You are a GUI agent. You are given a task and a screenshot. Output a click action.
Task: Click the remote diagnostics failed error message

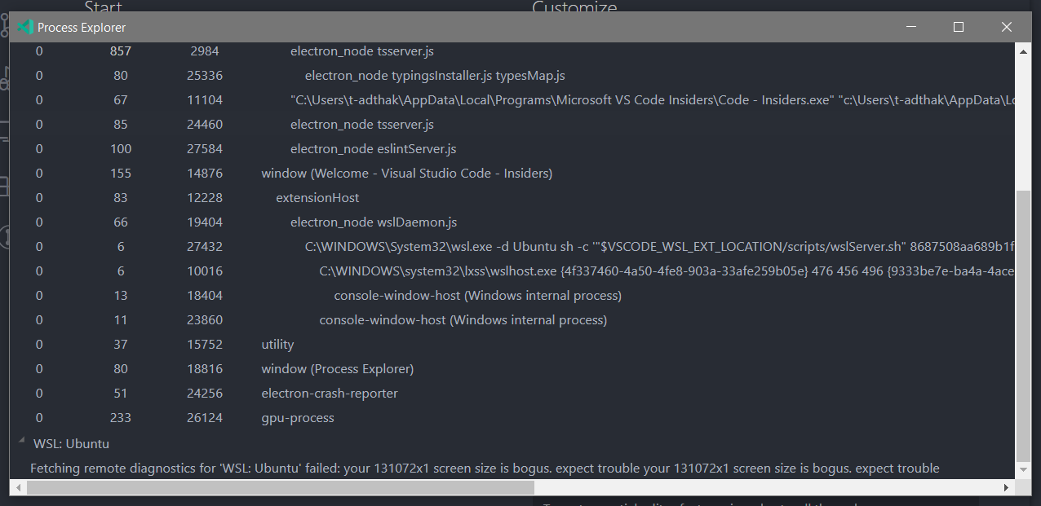tap(485, 469)
